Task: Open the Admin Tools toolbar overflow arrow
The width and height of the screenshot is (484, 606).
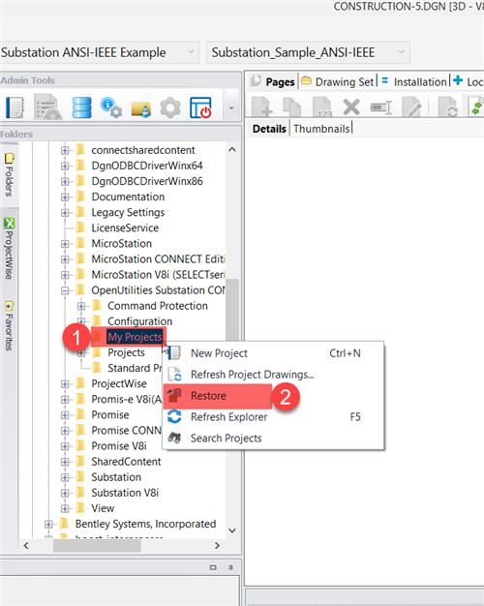Action: point(231,107)
